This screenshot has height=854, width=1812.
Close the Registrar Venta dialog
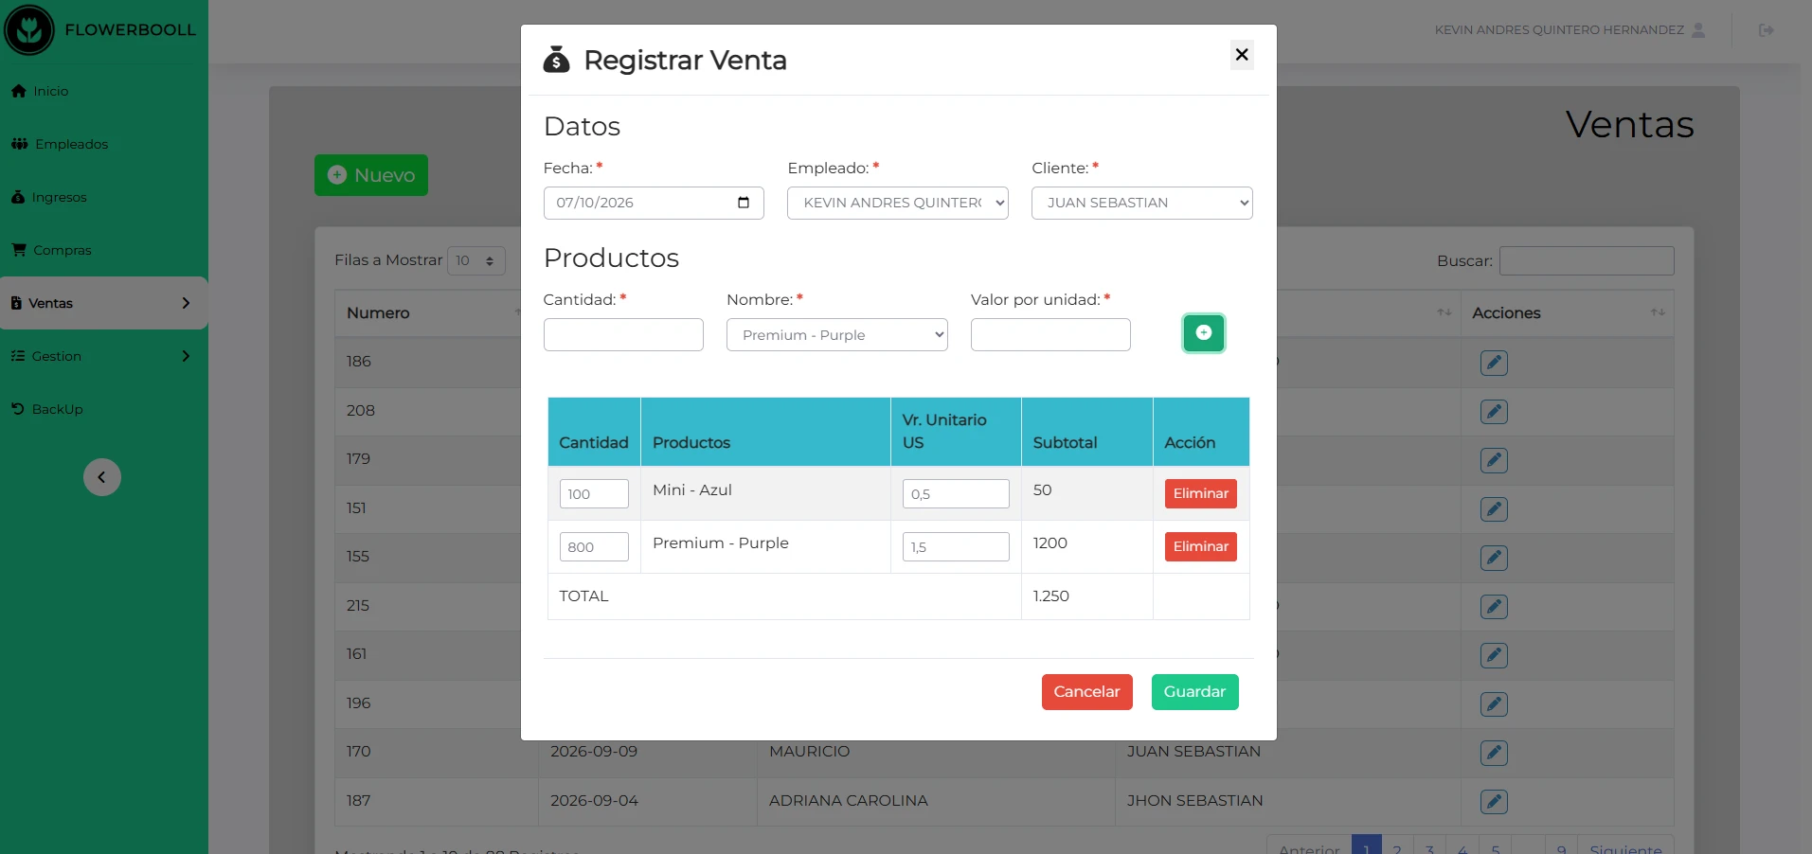point(1242,55)
